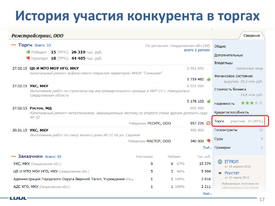Show more customers via bottom Ещё link
The height and width of the screenshot is (206, 275).
pos(206,193)
